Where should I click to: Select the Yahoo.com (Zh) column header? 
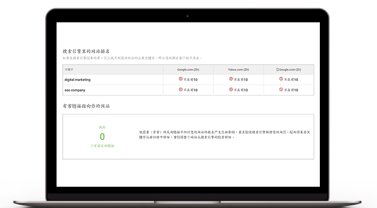pyautogui.click(x=238, y=69)
